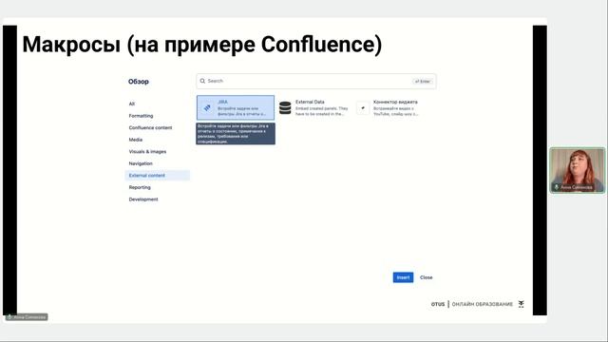The image size is (608, 342).
Task: Click the Enter hint badge in search
Action: coord(422,82)
